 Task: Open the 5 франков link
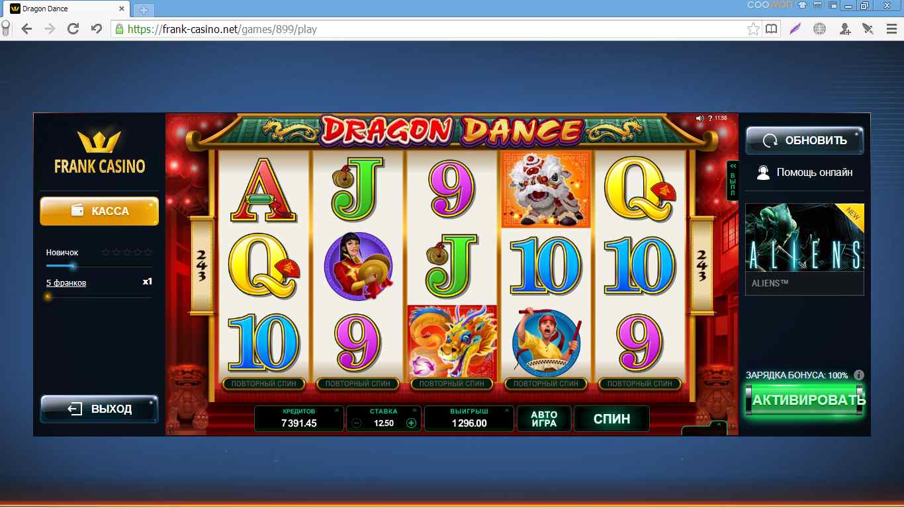66,283
